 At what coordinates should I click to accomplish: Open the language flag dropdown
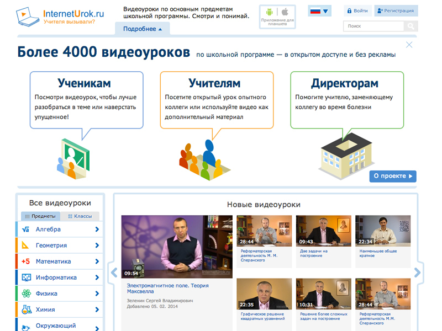[319, 11]
